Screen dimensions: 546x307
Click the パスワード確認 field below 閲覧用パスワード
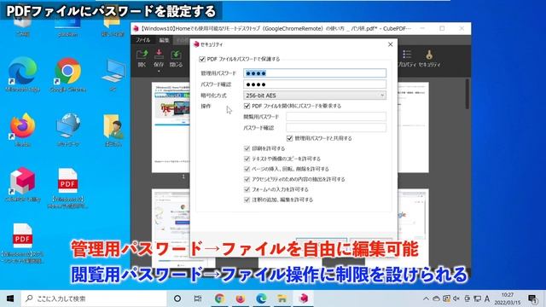pos(335,127)
